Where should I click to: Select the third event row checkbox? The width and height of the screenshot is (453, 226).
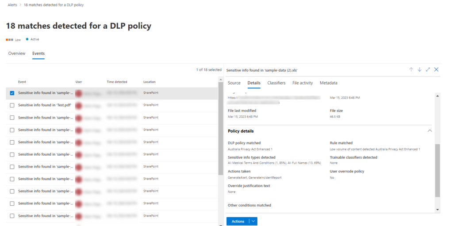(x=12, y=118)
